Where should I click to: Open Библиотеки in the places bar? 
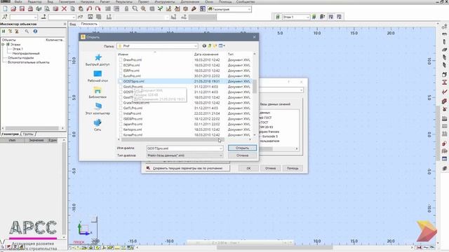[x=98, y=92]
